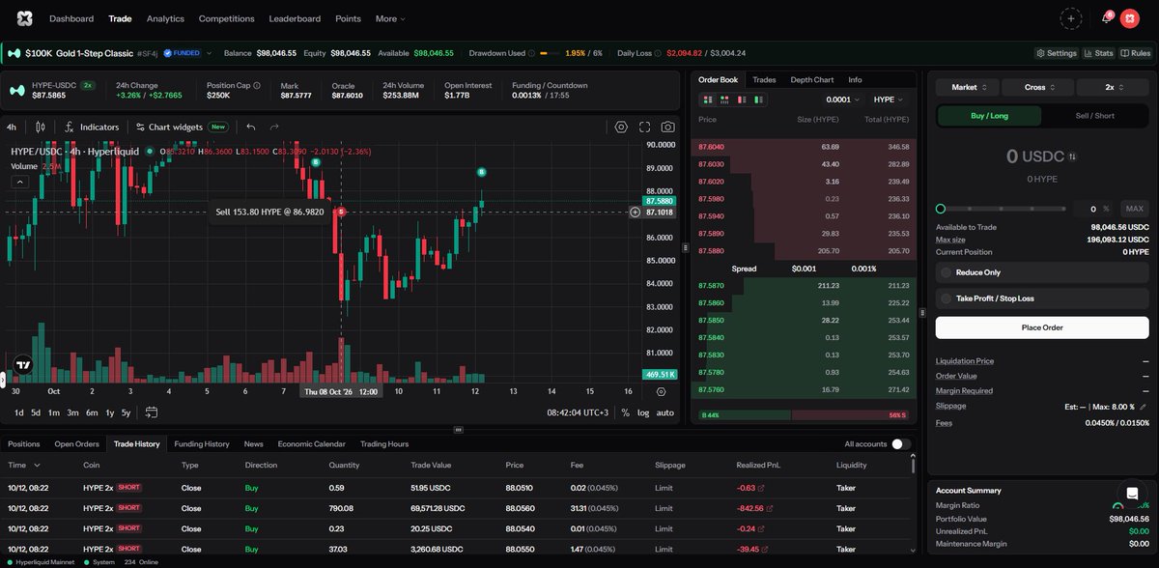
Task: Click the TradingView logo on chart
Action: point(22,366)
